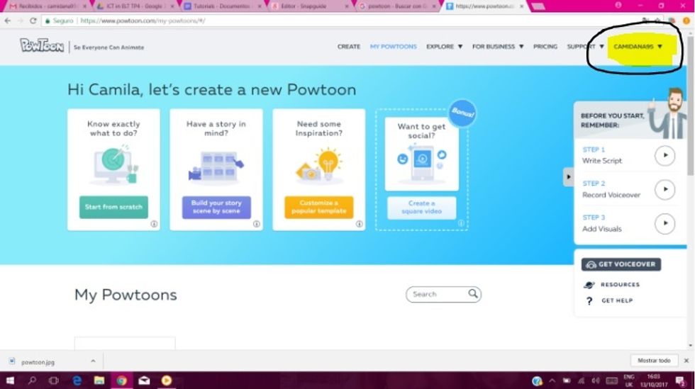The image size is (695, 389).
Task: Switch to the Gmail Recibidos tab
Action: 47,6
